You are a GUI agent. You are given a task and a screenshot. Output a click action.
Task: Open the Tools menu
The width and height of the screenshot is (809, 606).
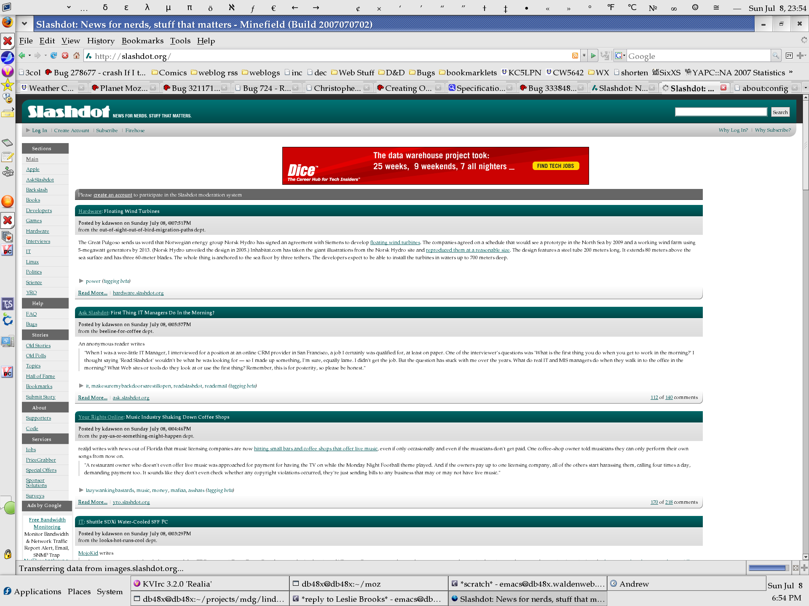180,40
